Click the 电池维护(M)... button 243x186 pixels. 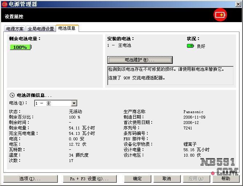click(x=140, y=60)
